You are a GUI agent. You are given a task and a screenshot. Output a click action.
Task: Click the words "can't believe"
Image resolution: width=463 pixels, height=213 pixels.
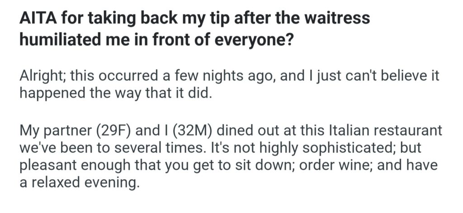(379, 76)
